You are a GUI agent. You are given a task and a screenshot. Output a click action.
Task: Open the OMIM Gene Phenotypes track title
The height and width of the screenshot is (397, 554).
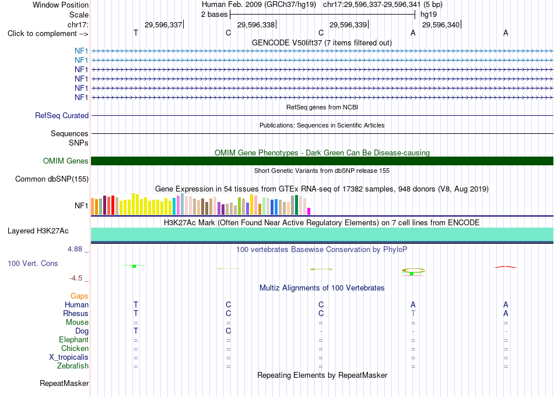[322, 153]
